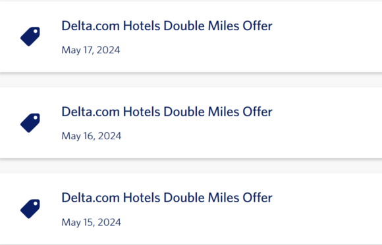The height and width of the screenshot is (245, 382).
Task: Click the May 15, 2024 date text
Action: [x=91, y=222]
